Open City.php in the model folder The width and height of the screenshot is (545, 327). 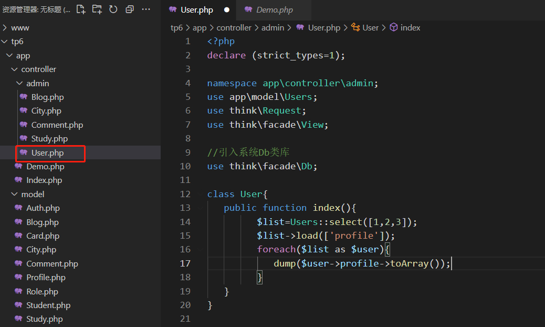[x=41, y=249]
